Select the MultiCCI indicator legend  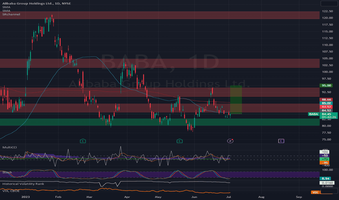[9, 147]
